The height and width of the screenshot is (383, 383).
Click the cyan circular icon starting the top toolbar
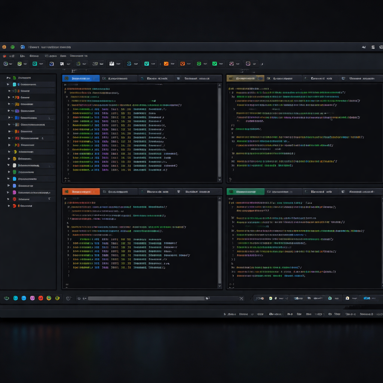(6, 64)
